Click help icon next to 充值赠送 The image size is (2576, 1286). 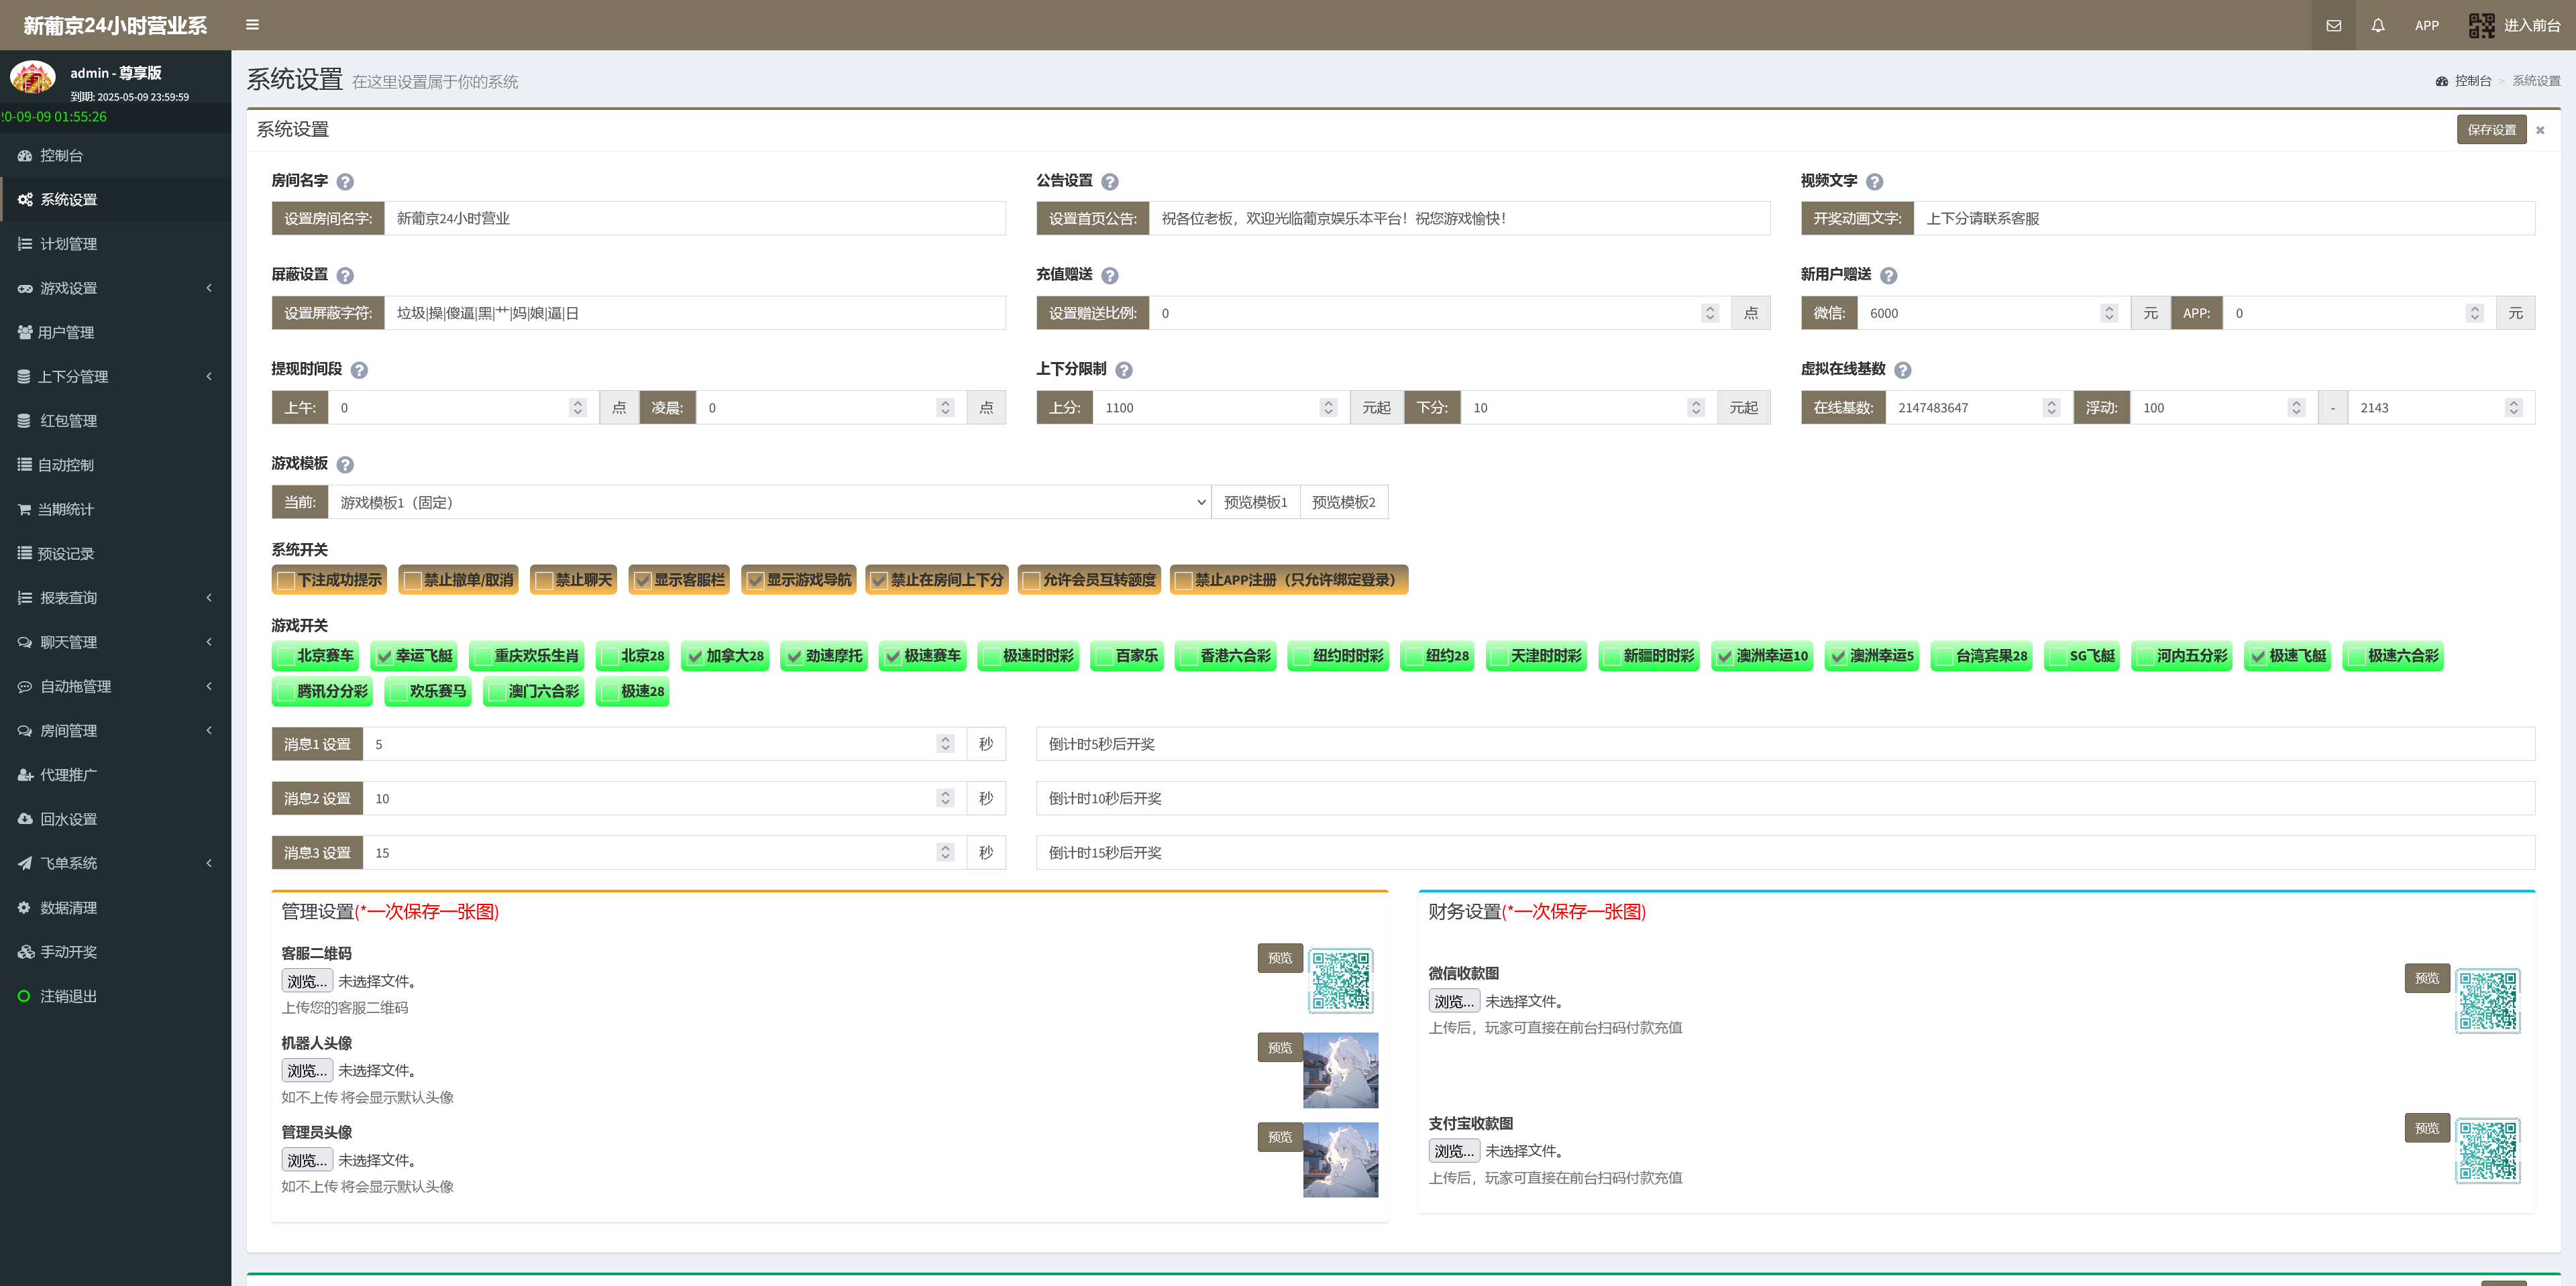tap(1109, 276)
